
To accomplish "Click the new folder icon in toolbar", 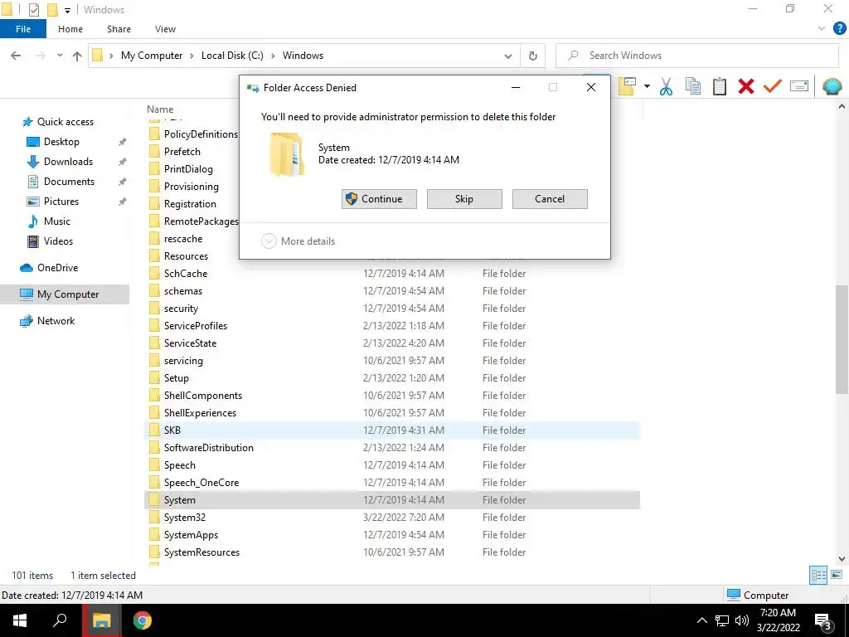I will click(627, 86).
